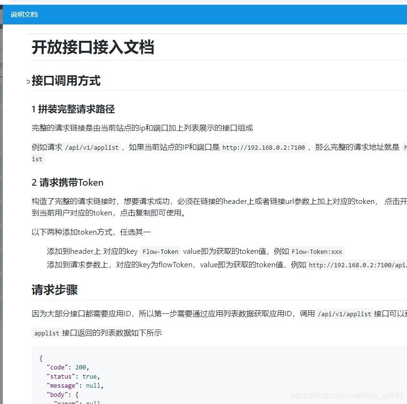407x404 pixels.
Task: Click the sentence 完整的请求链接是由当前站点的ip和端口加上列表展示的接口组成
Action: 142,128
